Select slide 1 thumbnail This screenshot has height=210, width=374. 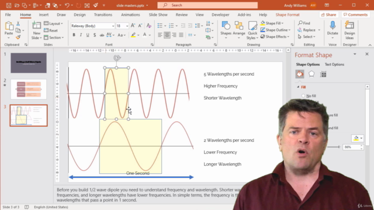[x=29, y=63]
